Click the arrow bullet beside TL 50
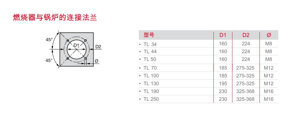Screen dimensions: 304x115 [x=140, y=59]
